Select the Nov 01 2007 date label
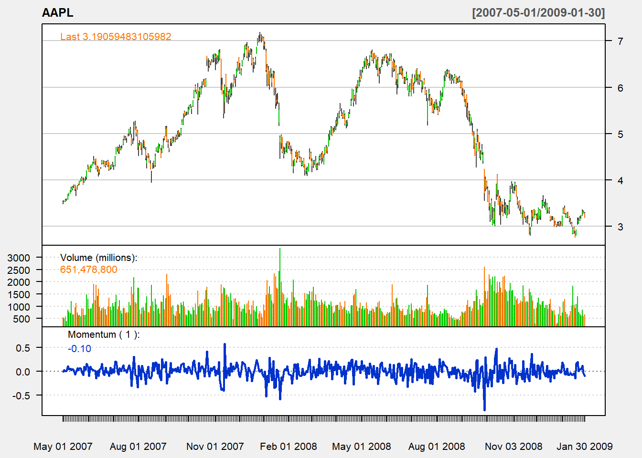Screen dimensions: 642x458 tap(215, 447)
